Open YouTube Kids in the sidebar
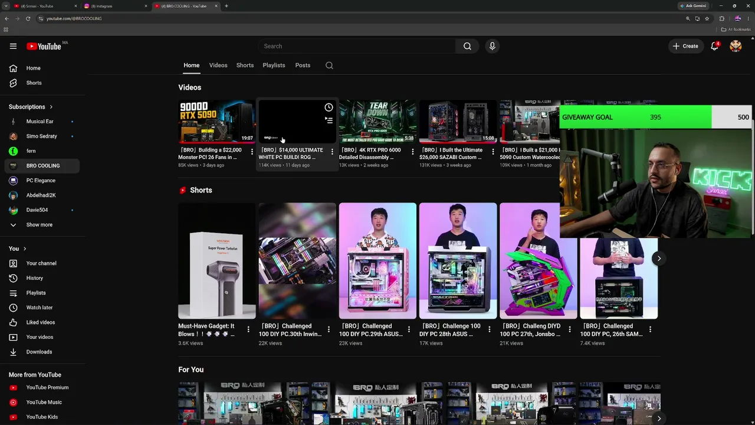The image size is (755, 425). tap(42, 417)
